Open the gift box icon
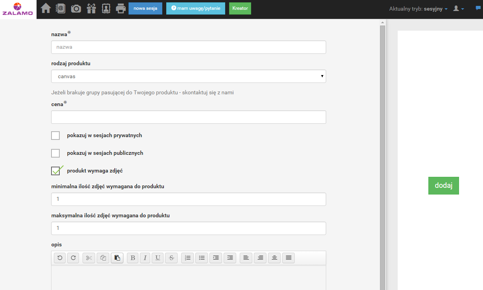Viewport: 483px width, 290px height. (x=91, y=8)
